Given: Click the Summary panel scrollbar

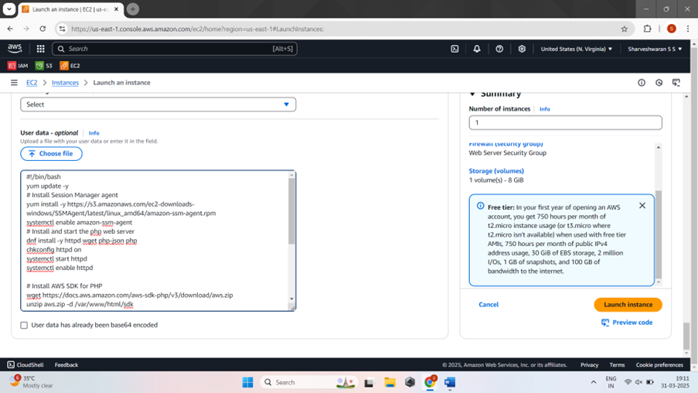Looking at the screenshot, I should click(659, 234).
